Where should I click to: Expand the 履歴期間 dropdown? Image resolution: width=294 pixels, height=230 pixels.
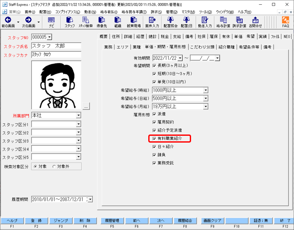[x=90, y=199]
